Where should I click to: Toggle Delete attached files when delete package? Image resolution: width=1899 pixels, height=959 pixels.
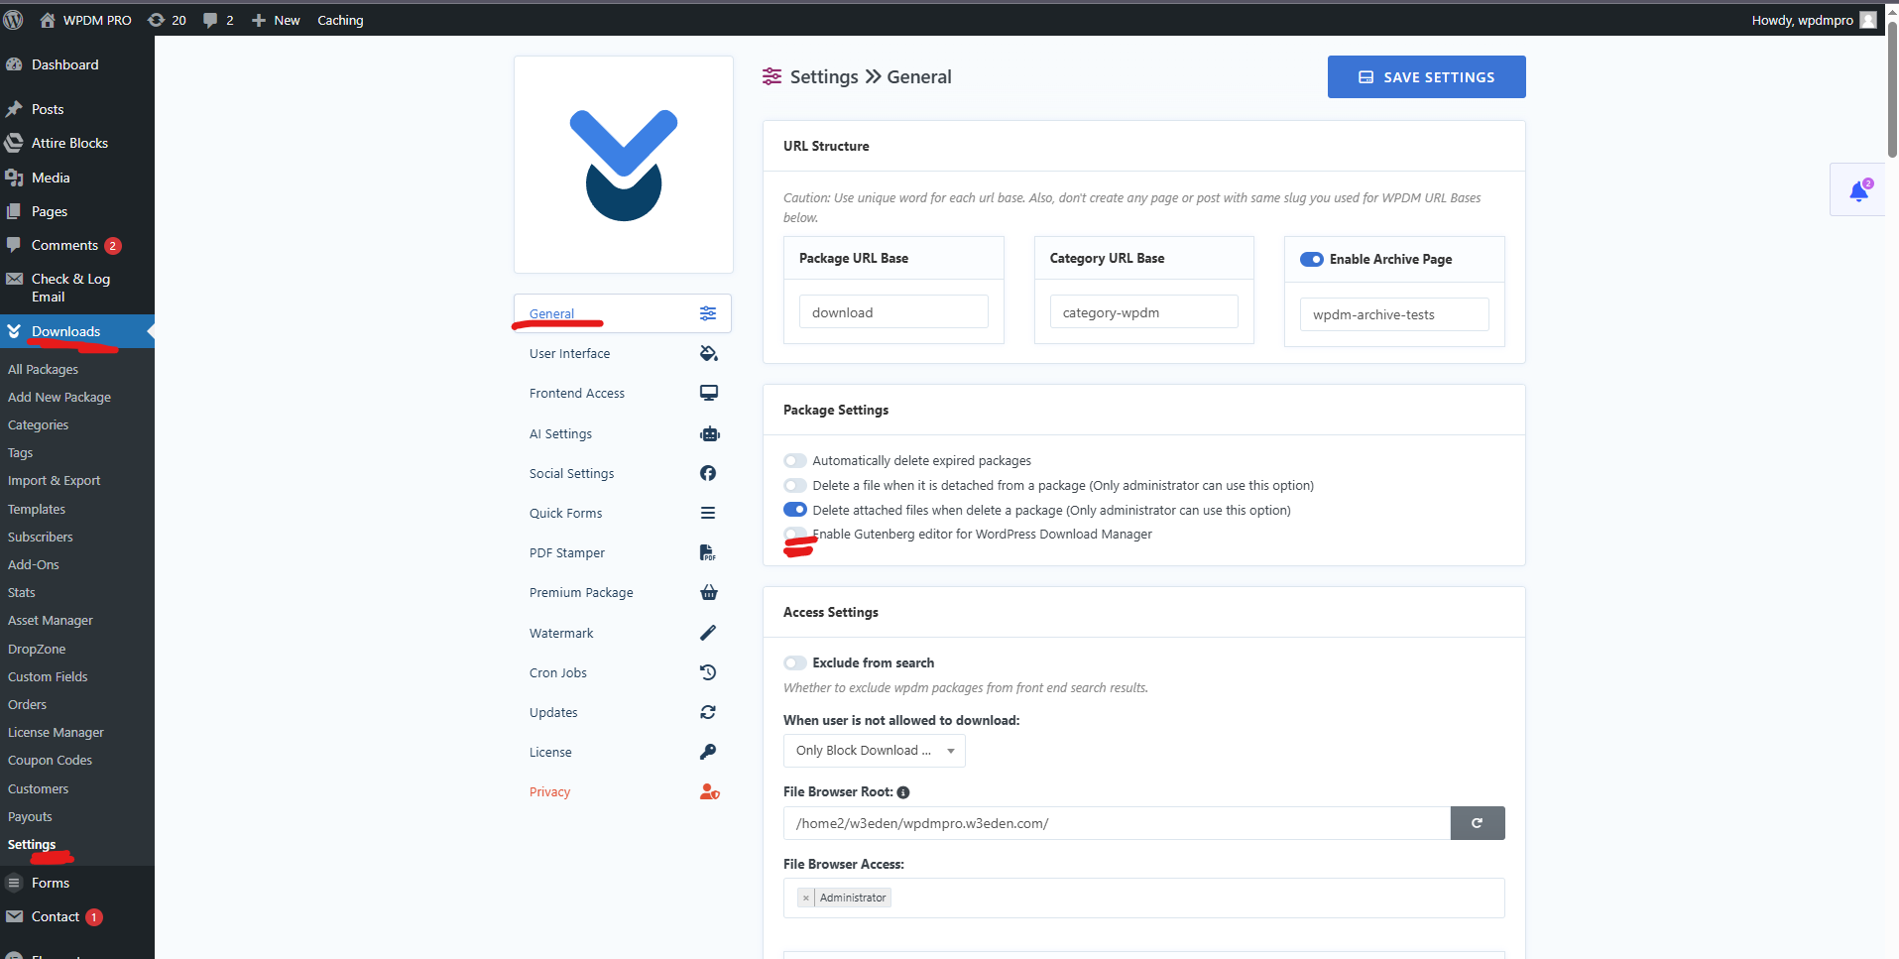(794, 510)
